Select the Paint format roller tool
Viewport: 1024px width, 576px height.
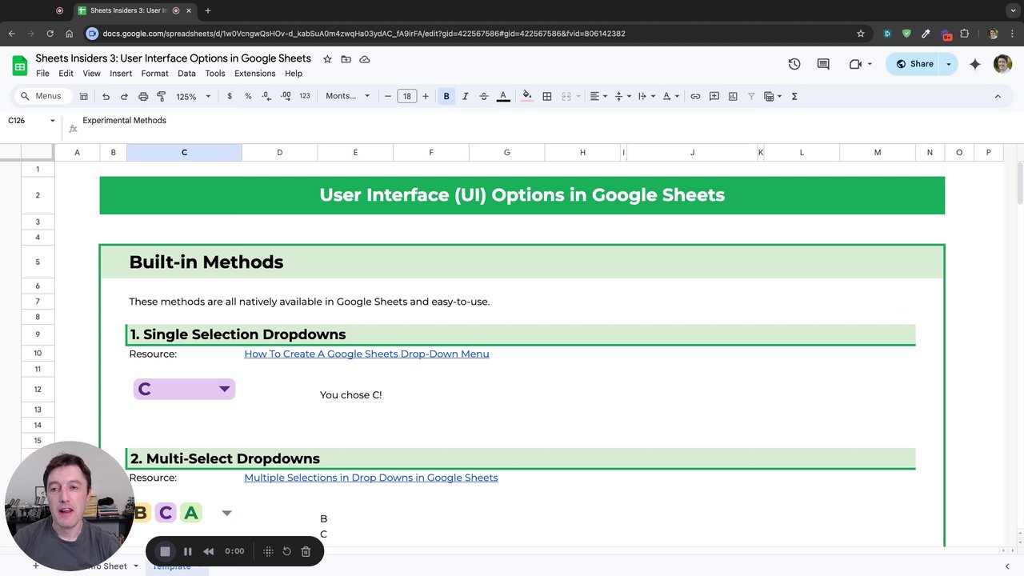162,96
